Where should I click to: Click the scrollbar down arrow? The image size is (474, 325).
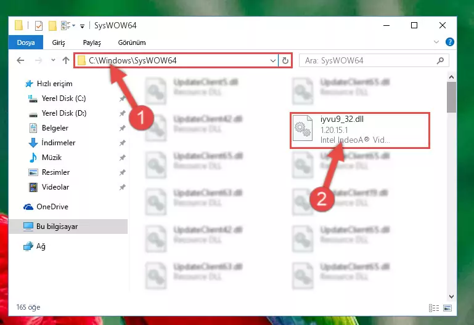tap(451, 296)
